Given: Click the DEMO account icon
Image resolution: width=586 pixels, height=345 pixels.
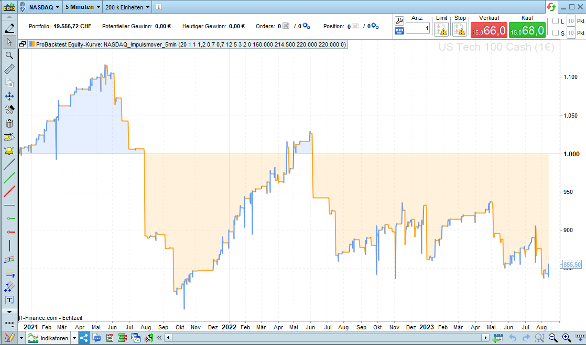Looking at the screenshot, I should click(9, 7).
